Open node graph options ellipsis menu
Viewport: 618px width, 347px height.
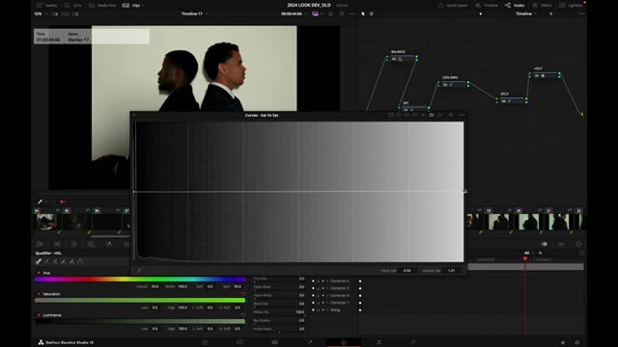coord(581,13)
